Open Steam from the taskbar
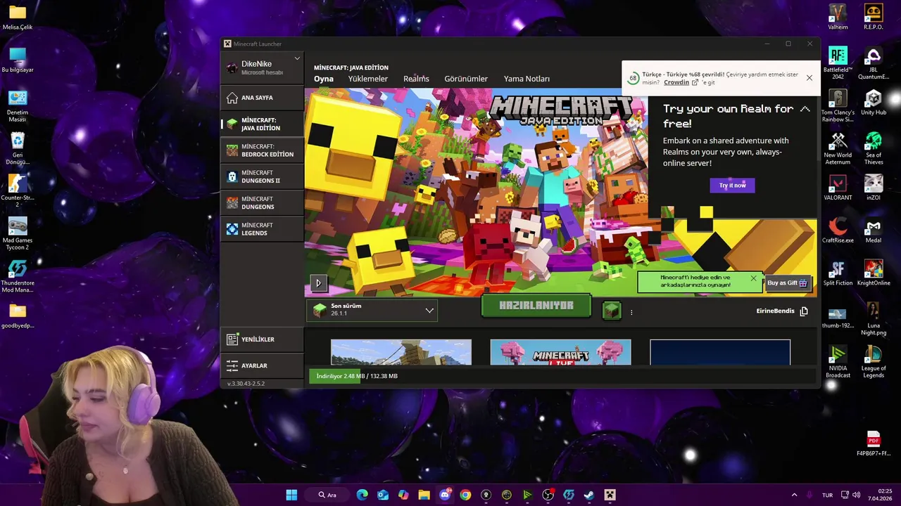This screenshot has height=506, width=901. coord(589,495)
